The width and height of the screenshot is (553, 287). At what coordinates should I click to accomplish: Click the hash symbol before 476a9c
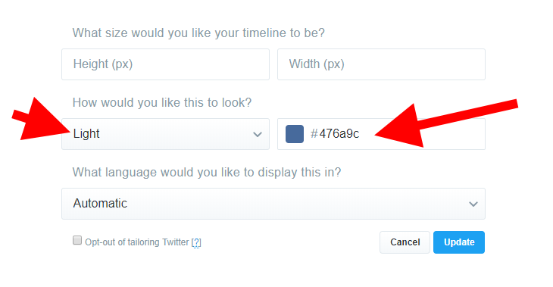click(x=314, y=133)
